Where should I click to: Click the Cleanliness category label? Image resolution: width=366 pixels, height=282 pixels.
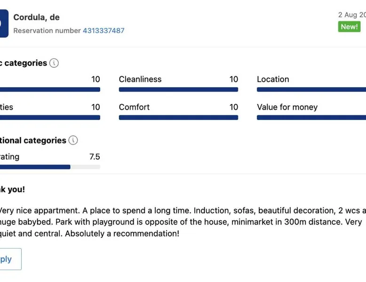click(140, 79)
